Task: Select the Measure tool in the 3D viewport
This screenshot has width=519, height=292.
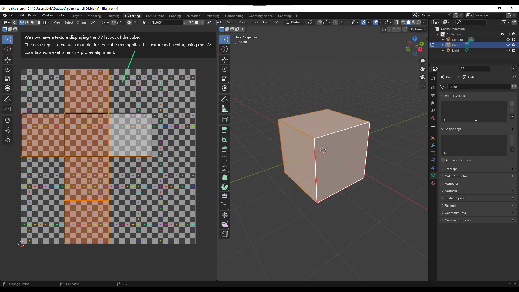Action: (225, 109)
